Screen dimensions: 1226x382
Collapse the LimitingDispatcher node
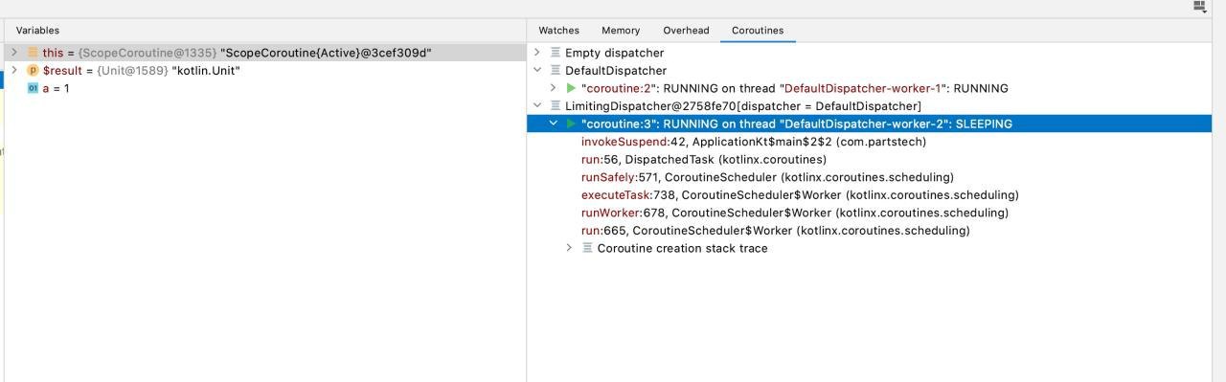(x=537, y=106)
